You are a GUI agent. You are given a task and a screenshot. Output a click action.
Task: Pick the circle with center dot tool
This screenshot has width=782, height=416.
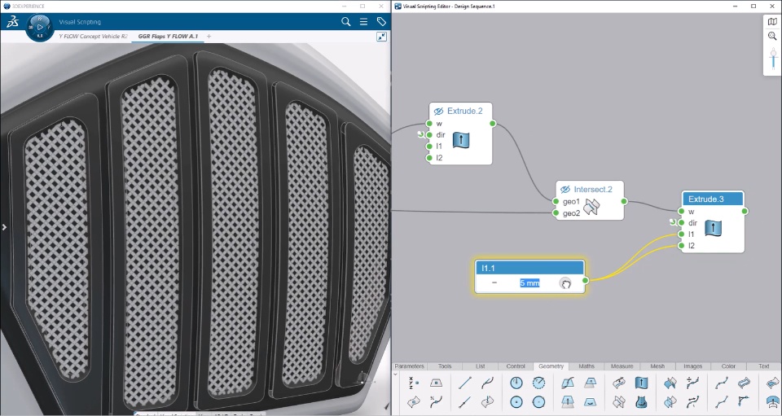point(516,401)
